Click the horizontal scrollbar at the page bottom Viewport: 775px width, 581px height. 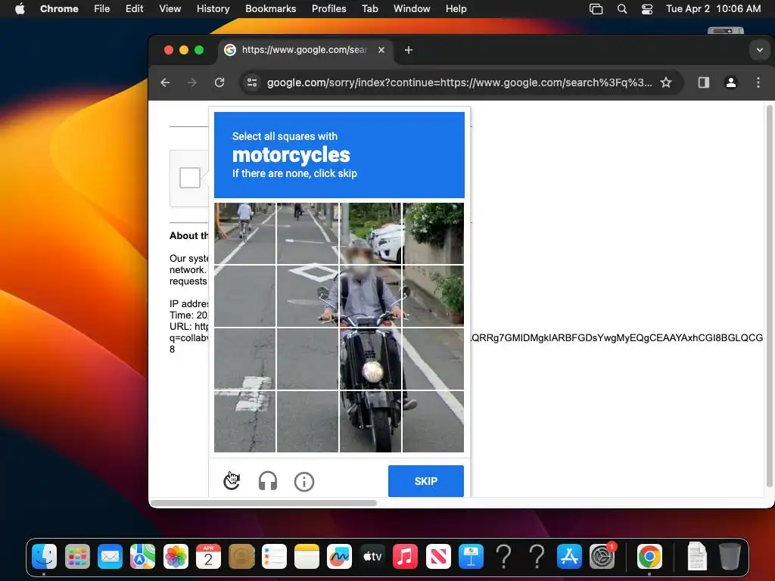(263, 503)
